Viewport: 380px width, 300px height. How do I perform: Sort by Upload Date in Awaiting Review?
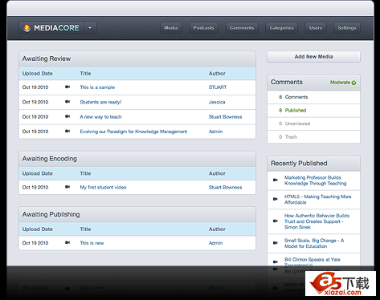coord(38,74)
